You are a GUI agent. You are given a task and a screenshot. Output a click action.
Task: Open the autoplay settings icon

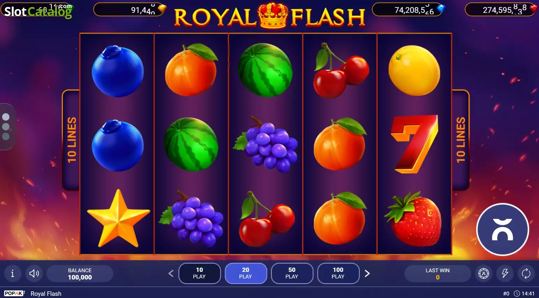click(483, 274)
